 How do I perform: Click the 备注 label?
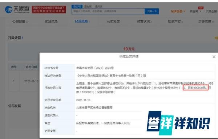(47, 123)
